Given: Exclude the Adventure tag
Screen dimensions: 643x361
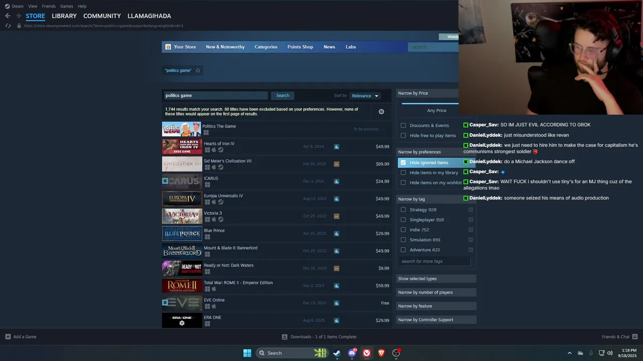Looking at the screenshot, I should coord(471,250).
